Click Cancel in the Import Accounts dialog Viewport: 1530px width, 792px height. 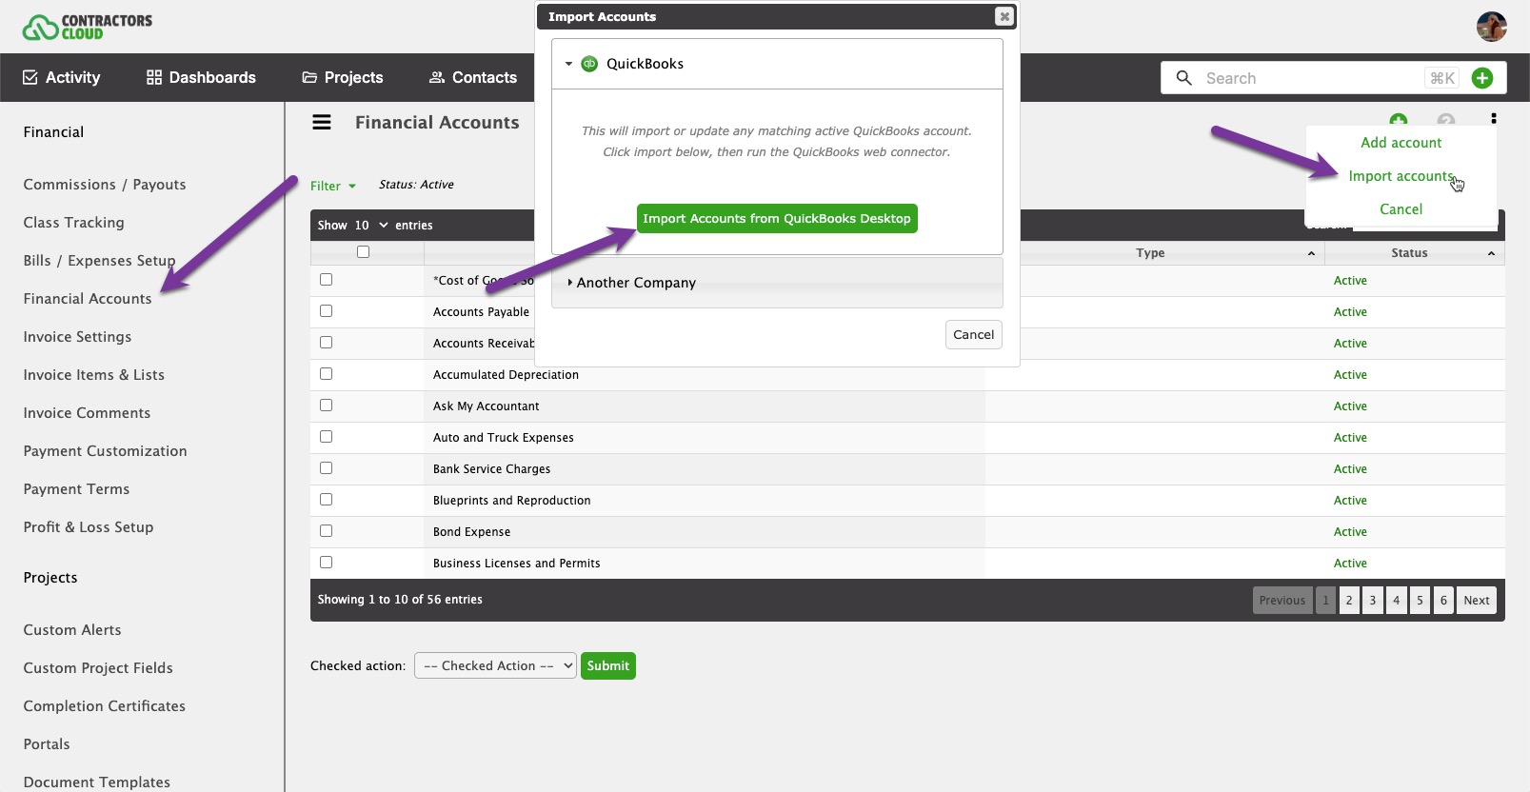point(973,334)
